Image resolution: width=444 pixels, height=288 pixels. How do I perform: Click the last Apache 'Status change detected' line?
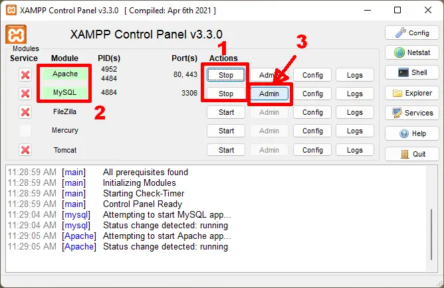(166, 246)
